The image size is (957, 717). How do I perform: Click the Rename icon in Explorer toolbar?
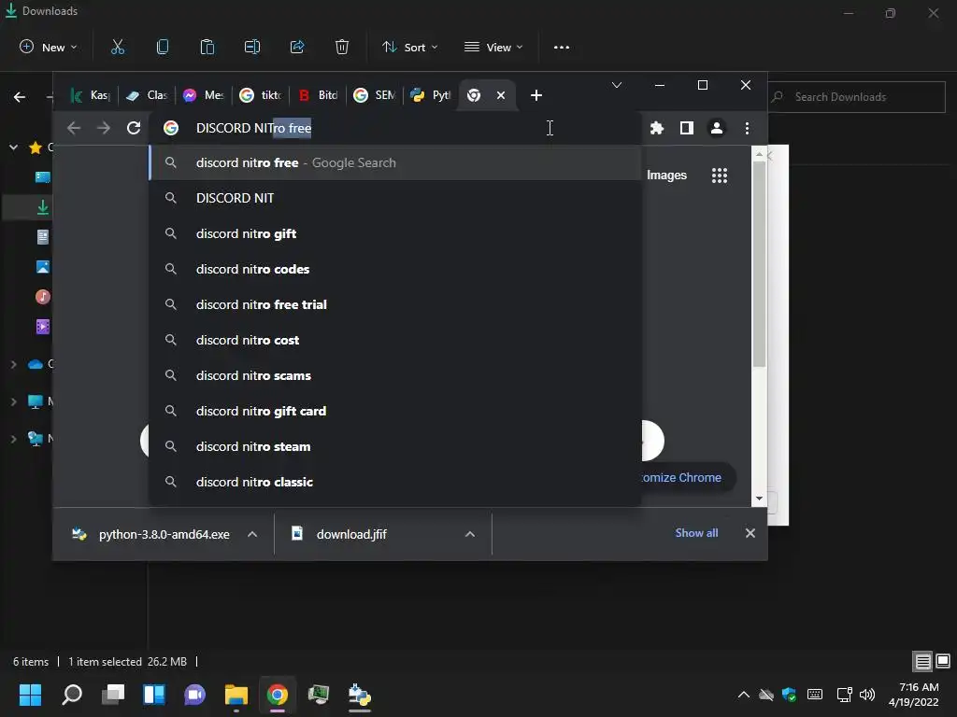(x=252, y=47)
